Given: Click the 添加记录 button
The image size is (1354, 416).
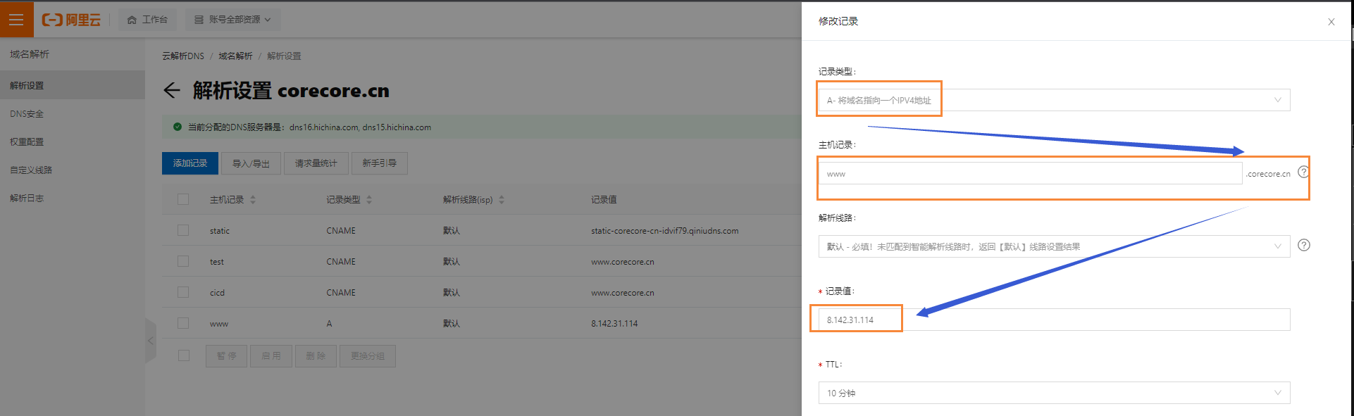Looking at the screenshot, I should [x=190, y=163].
